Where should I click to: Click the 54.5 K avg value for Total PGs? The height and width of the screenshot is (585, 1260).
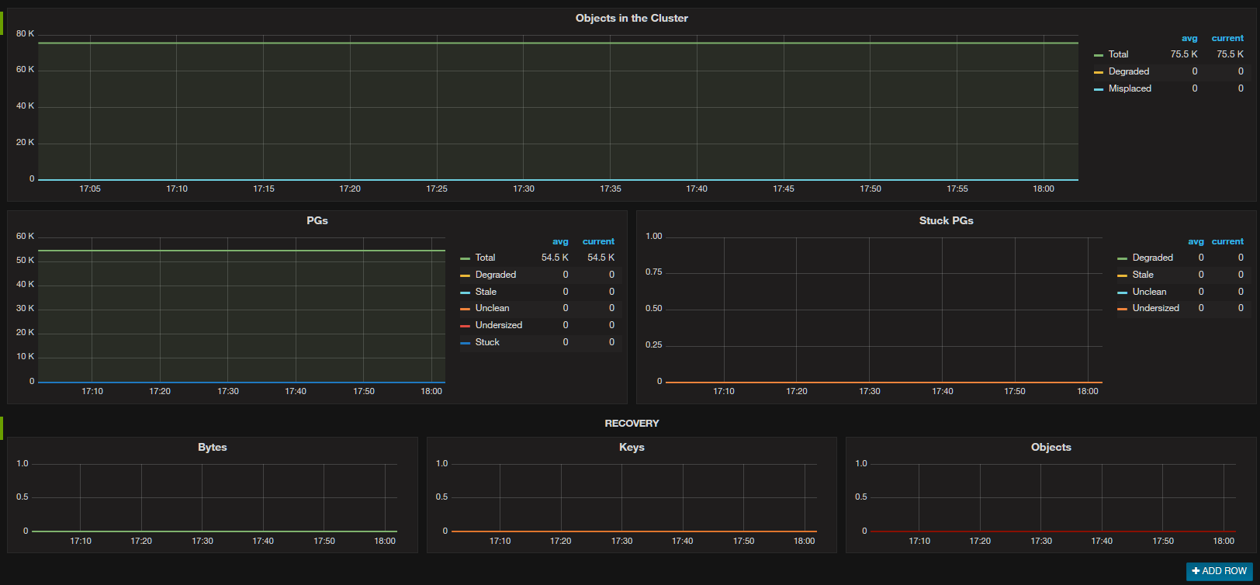555,258
